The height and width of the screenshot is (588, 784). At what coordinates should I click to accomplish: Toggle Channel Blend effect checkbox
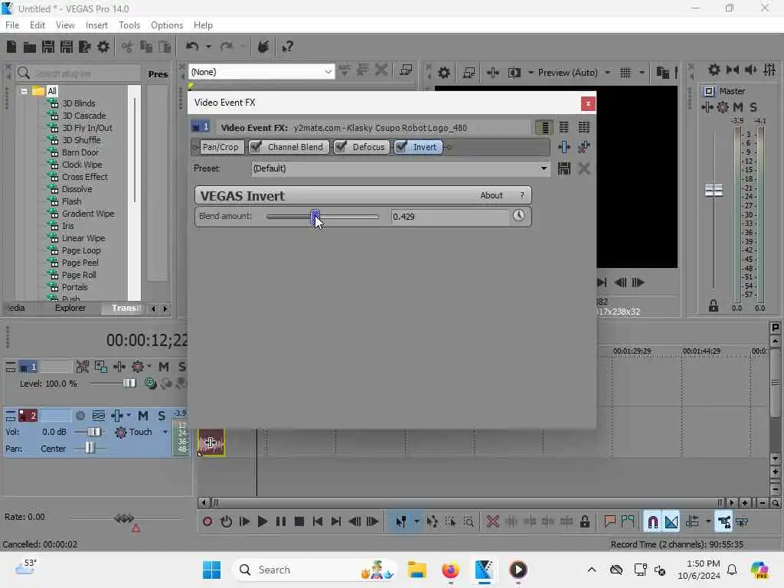click(256, 147)
